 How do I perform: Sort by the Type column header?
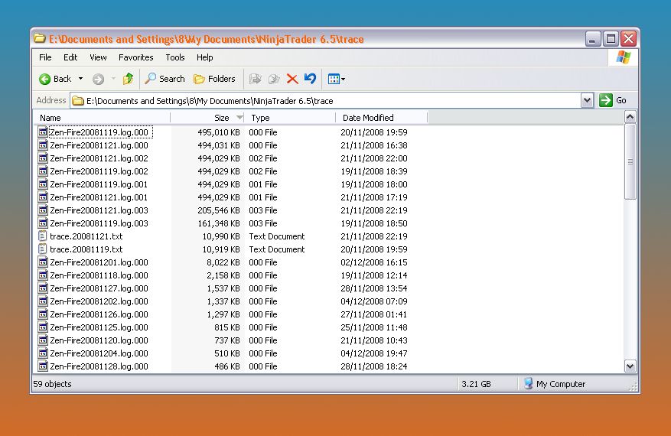click(x=290, y=118)
